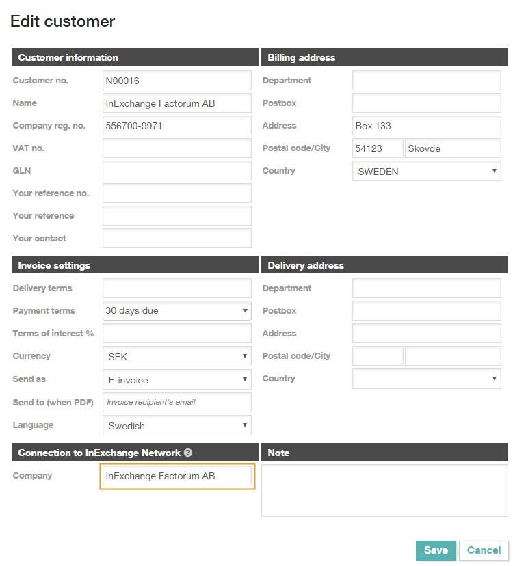
Task: Click the Customer information section header
Action: pyautogui.click(x=135, y=57)
